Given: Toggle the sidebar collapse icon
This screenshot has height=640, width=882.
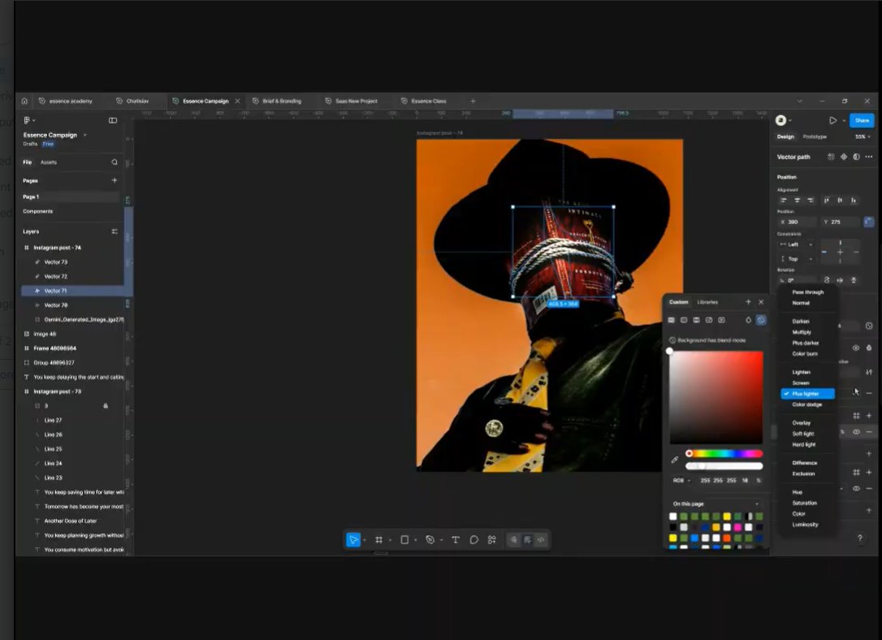Looking at the screenshot, I should [113, 120].
